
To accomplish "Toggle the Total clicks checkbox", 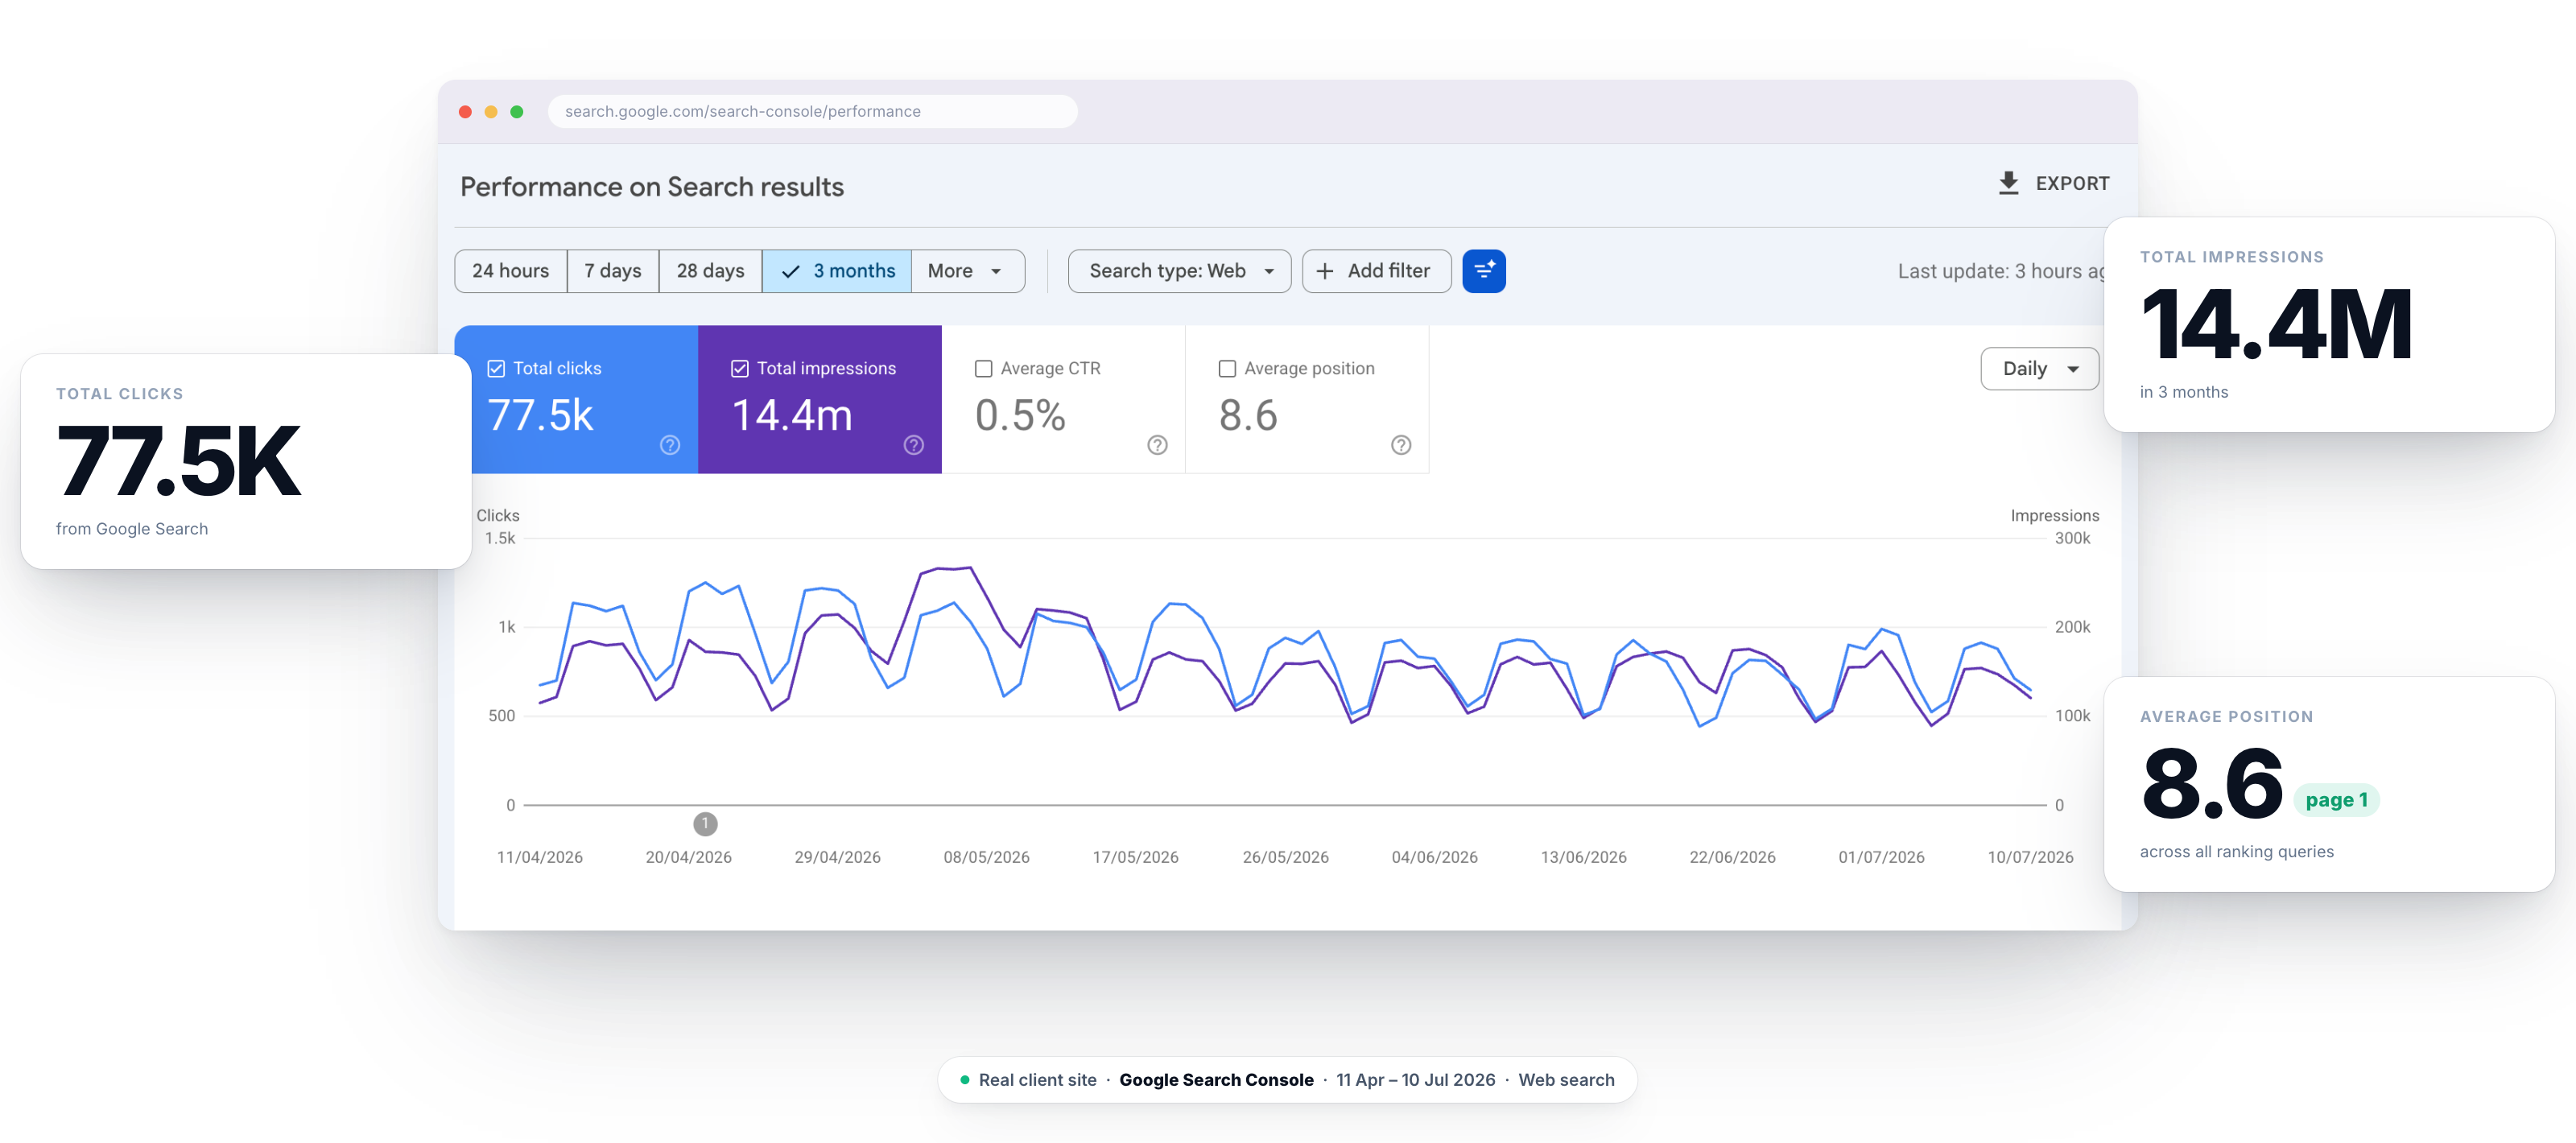I will 496,369.
